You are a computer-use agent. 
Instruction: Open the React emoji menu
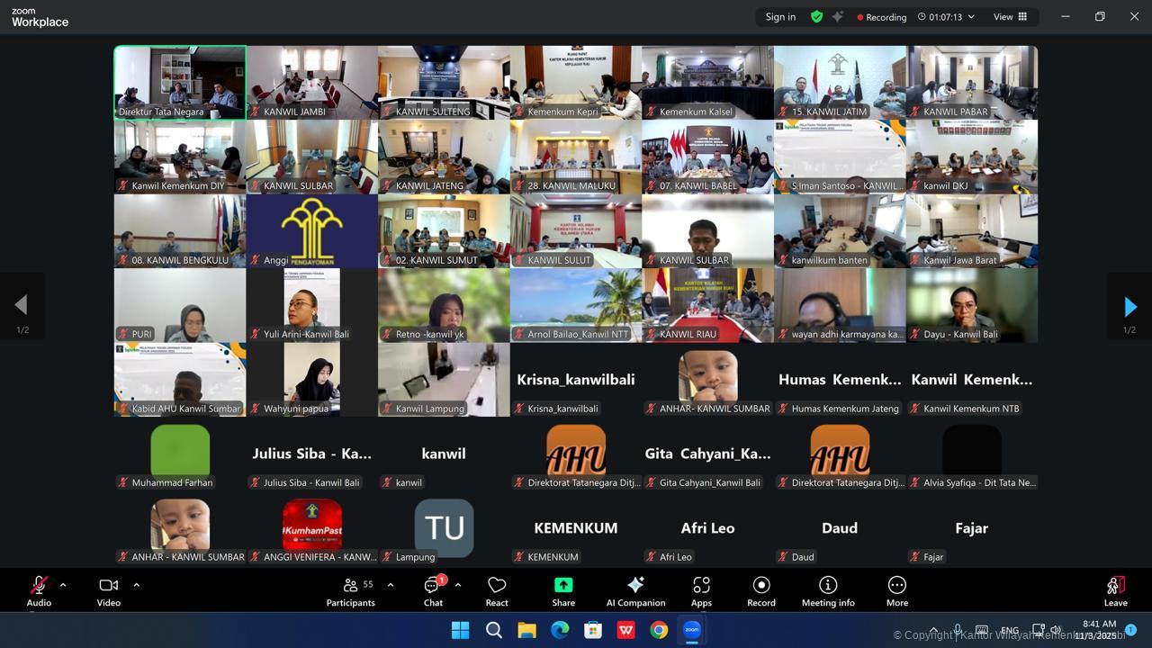click(497, 591)
